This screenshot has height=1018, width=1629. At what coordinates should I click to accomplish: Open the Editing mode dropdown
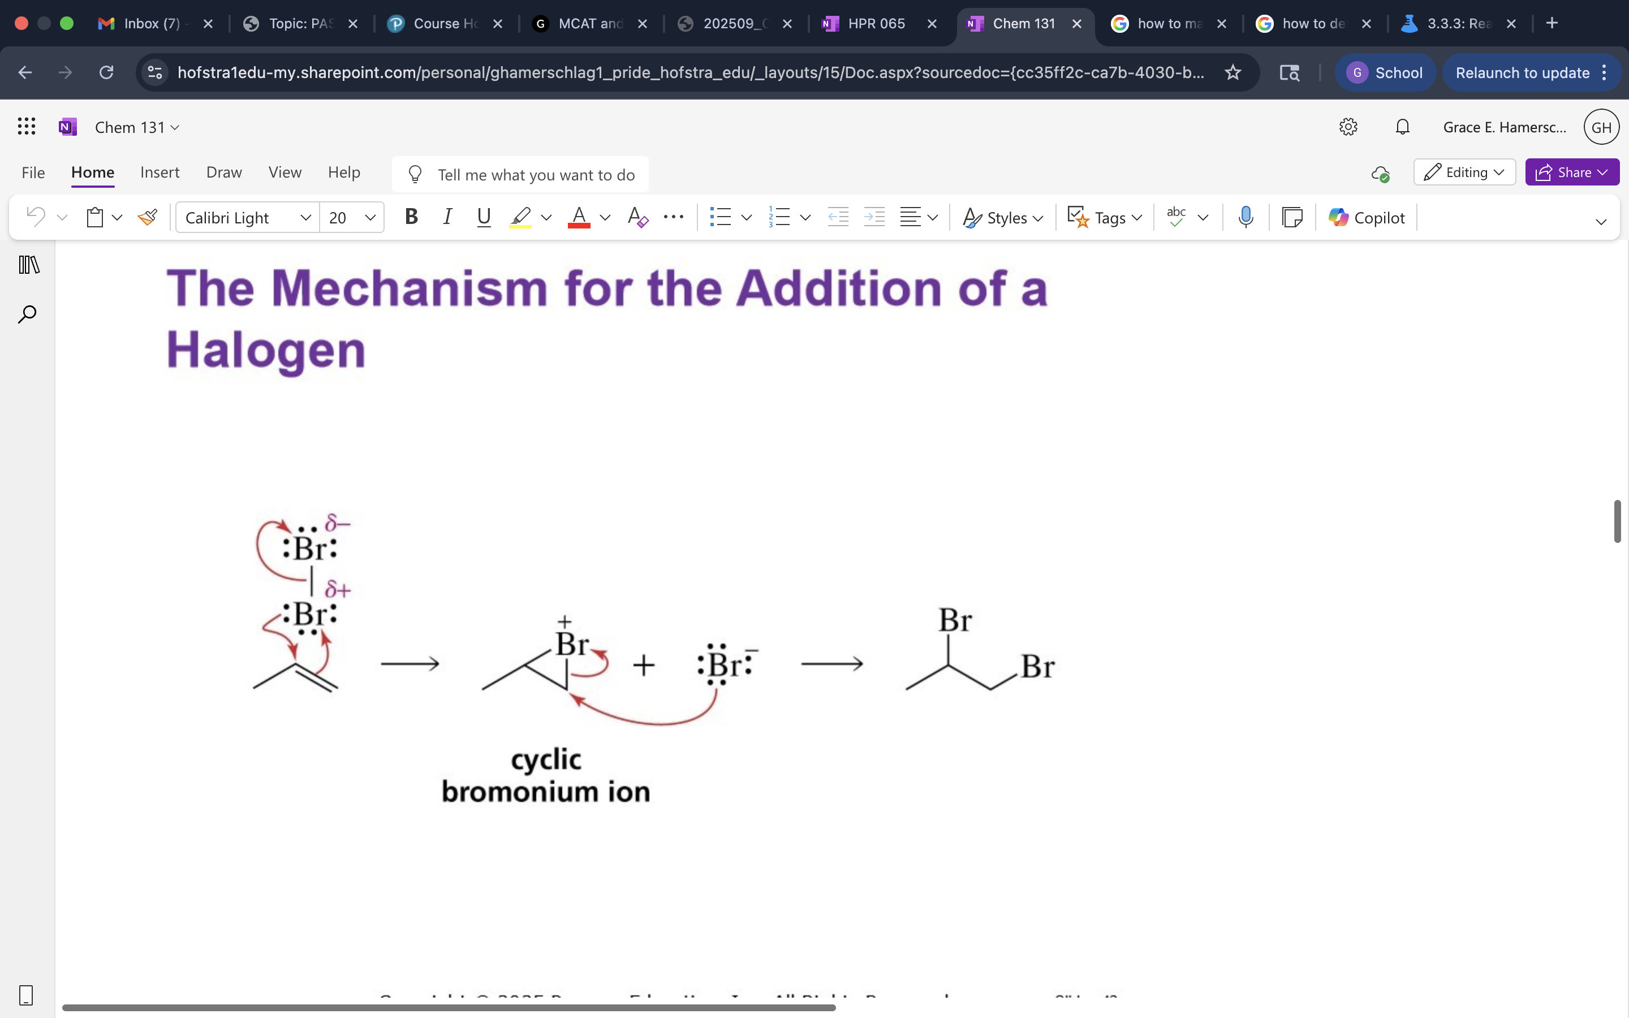pyautogui.click(x=1464, y=172)
